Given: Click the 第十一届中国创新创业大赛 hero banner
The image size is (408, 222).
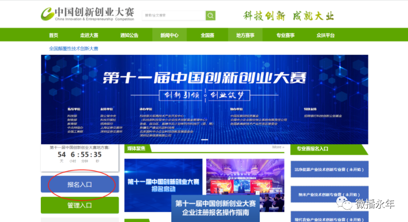Looking at the screenshot, I should point(205,100).
